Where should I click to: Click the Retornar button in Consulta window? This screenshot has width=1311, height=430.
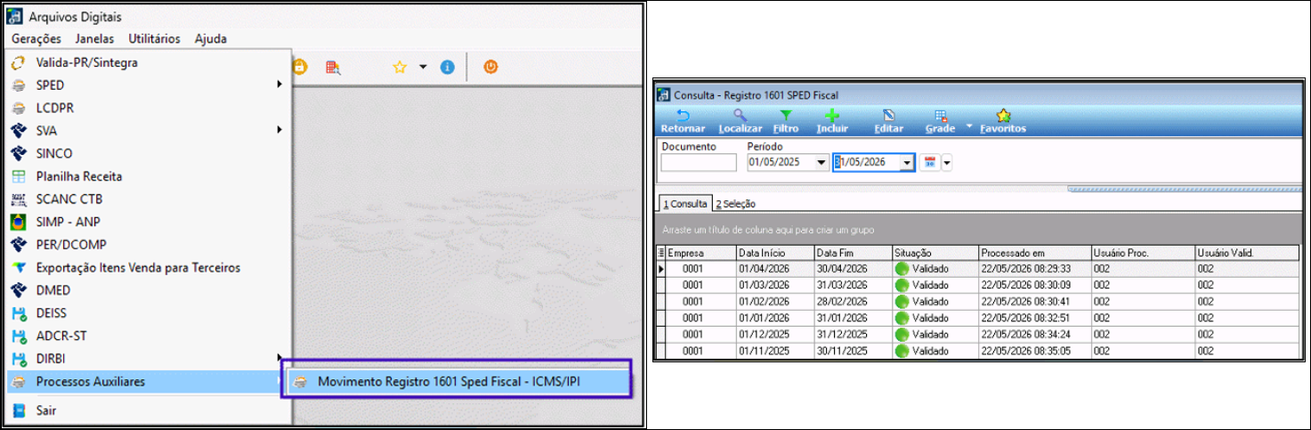(x=683, y=121)
